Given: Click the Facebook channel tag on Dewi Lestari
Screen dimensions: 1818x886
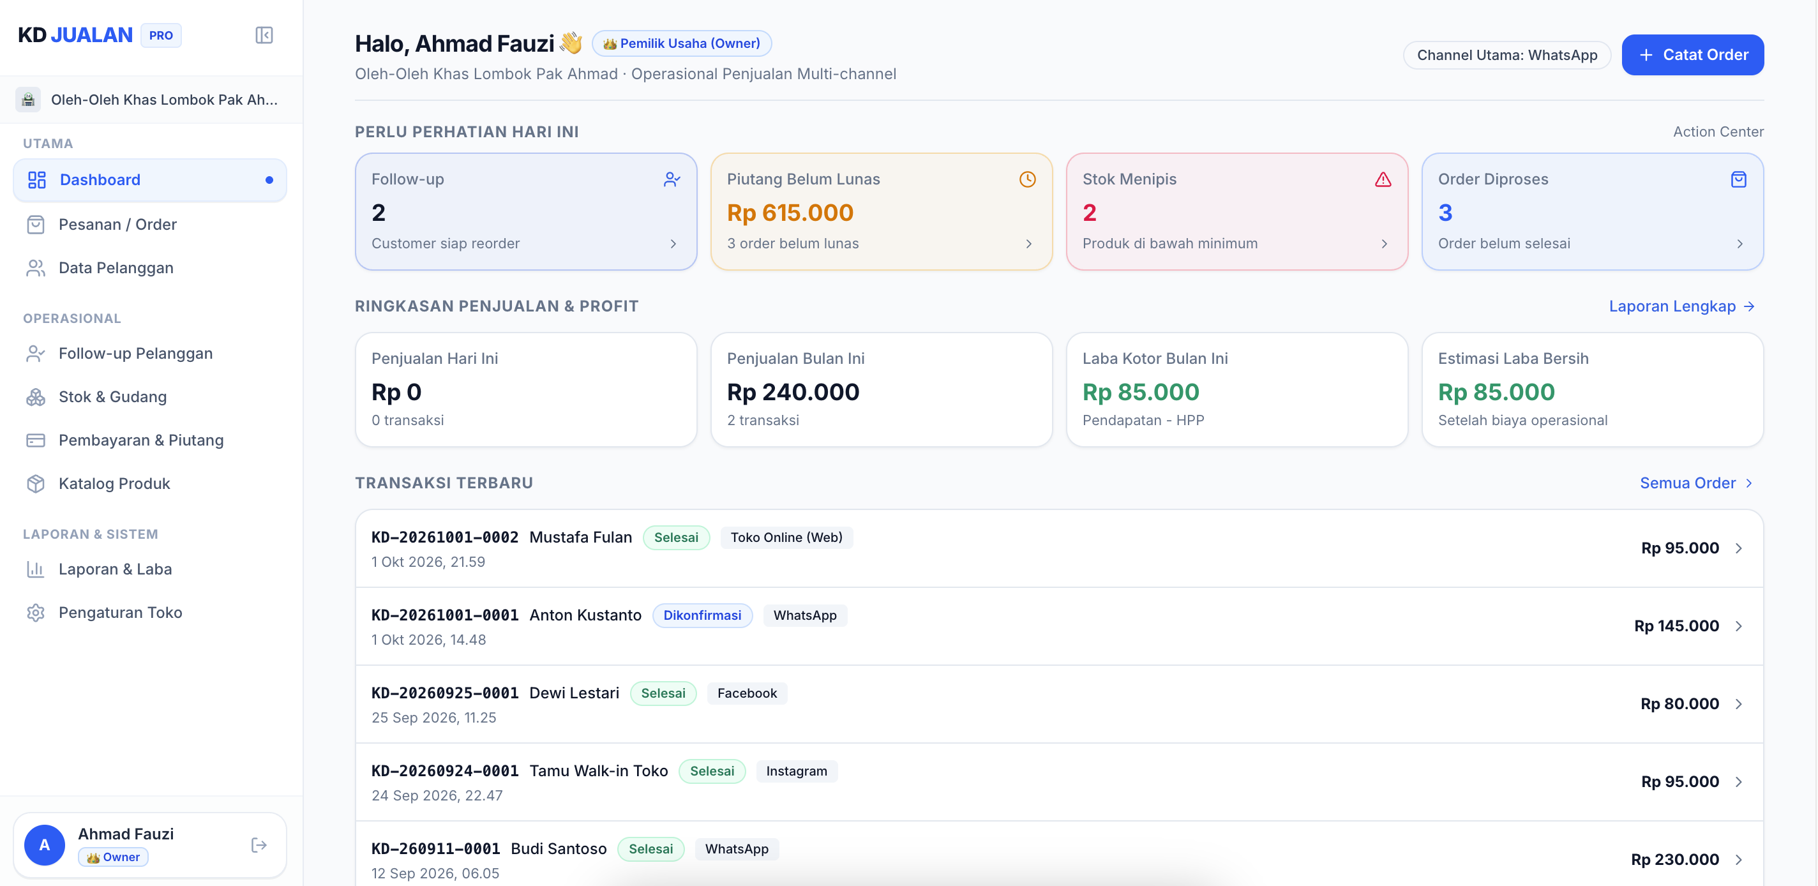Looking at the screenshot, I should [747, 693].
